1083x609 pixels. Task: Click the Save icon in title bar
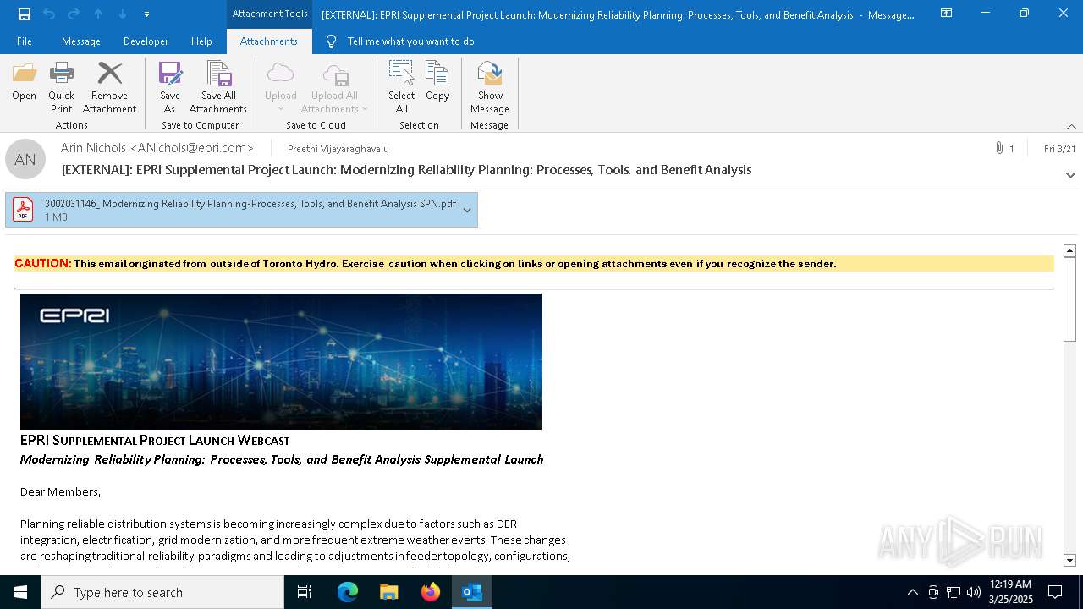coord(25,14)
